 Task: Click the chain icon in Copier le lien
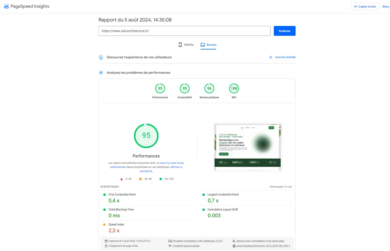[356, 6]
